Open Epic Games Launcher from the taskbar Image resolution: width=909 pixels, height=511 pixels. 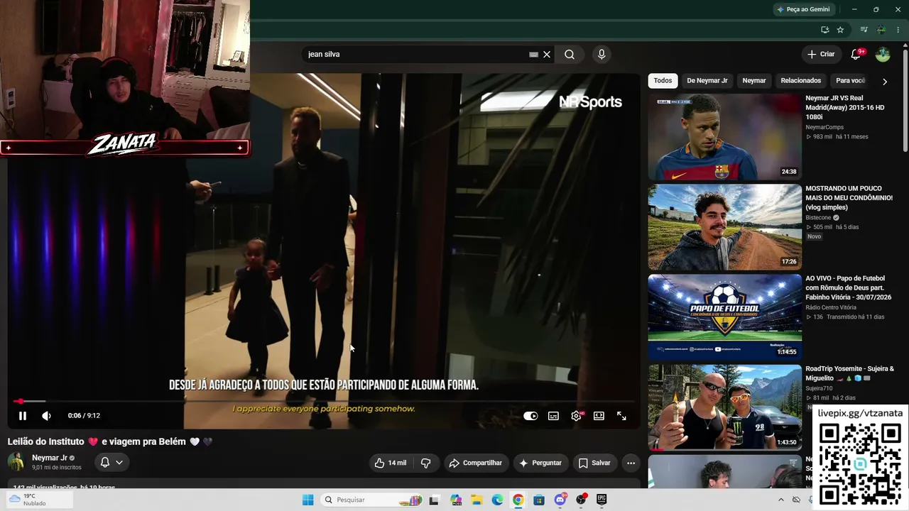coord(602,500)
